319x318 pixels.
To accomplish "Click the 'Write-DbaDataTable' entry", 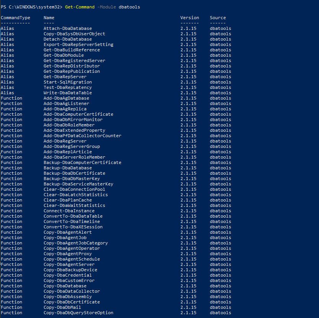I will click(x=68, y=93).
